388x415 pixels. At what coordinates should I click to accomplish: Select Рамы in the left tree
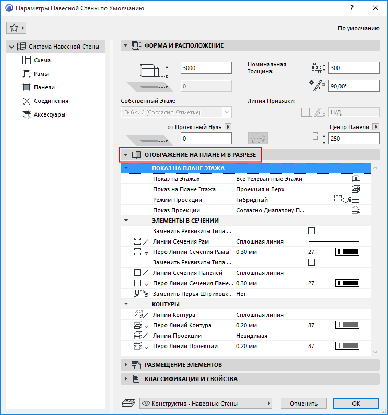[x=41, y=74]
